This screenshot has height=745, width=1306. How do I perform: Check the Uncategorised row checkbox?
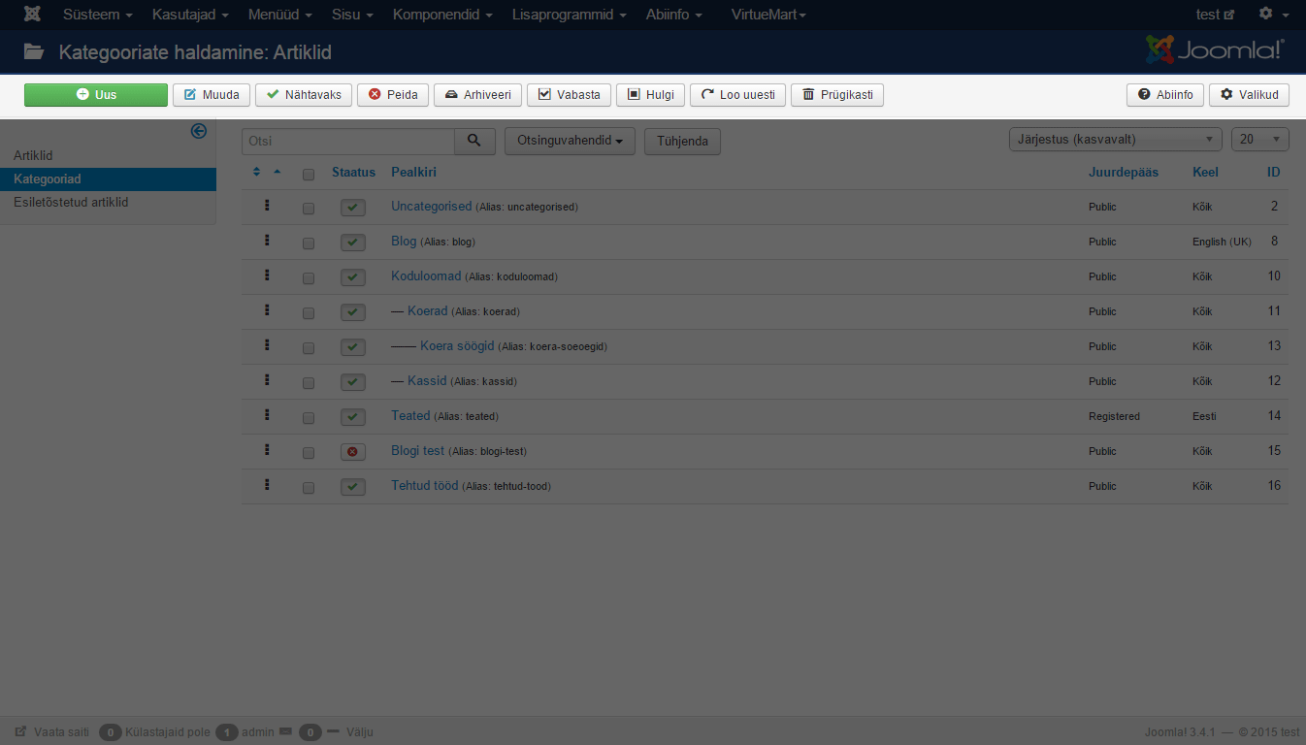[309, 209]
